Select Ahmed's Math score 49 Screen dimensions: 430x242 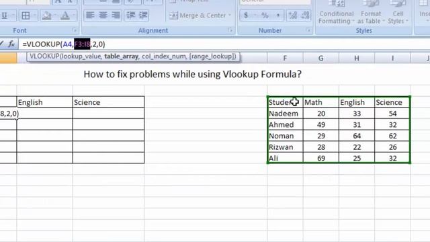(x=321, y=124)
